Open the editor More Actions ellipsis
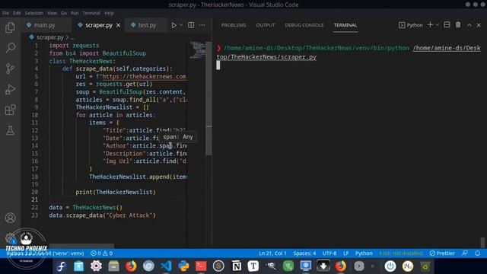The width and height of the screenshot is (487, 274). pos(202,25)
